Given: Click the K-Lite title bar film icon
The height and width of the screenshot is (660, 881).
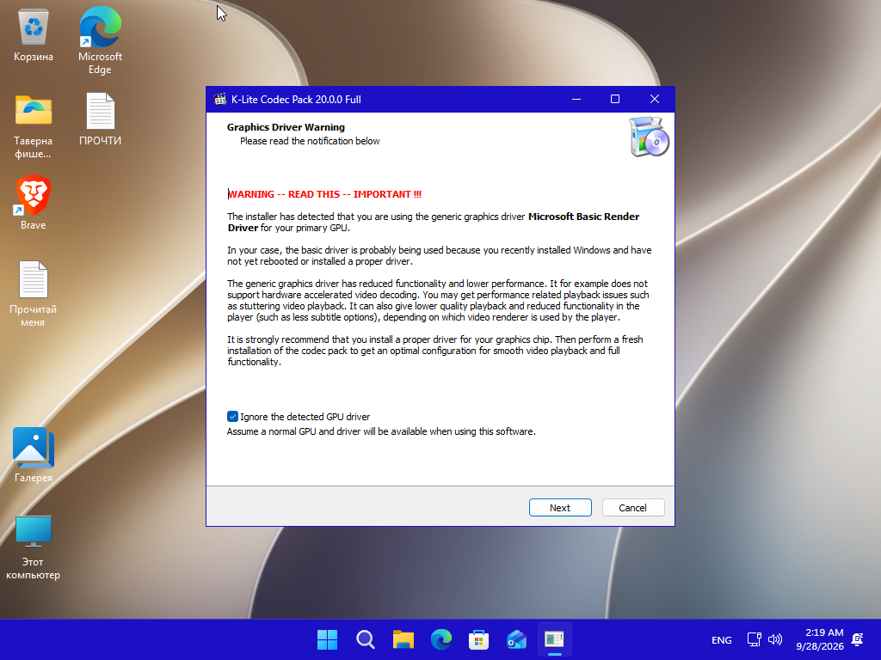Looking at the screenshot, I should click(x=220, y=100).
